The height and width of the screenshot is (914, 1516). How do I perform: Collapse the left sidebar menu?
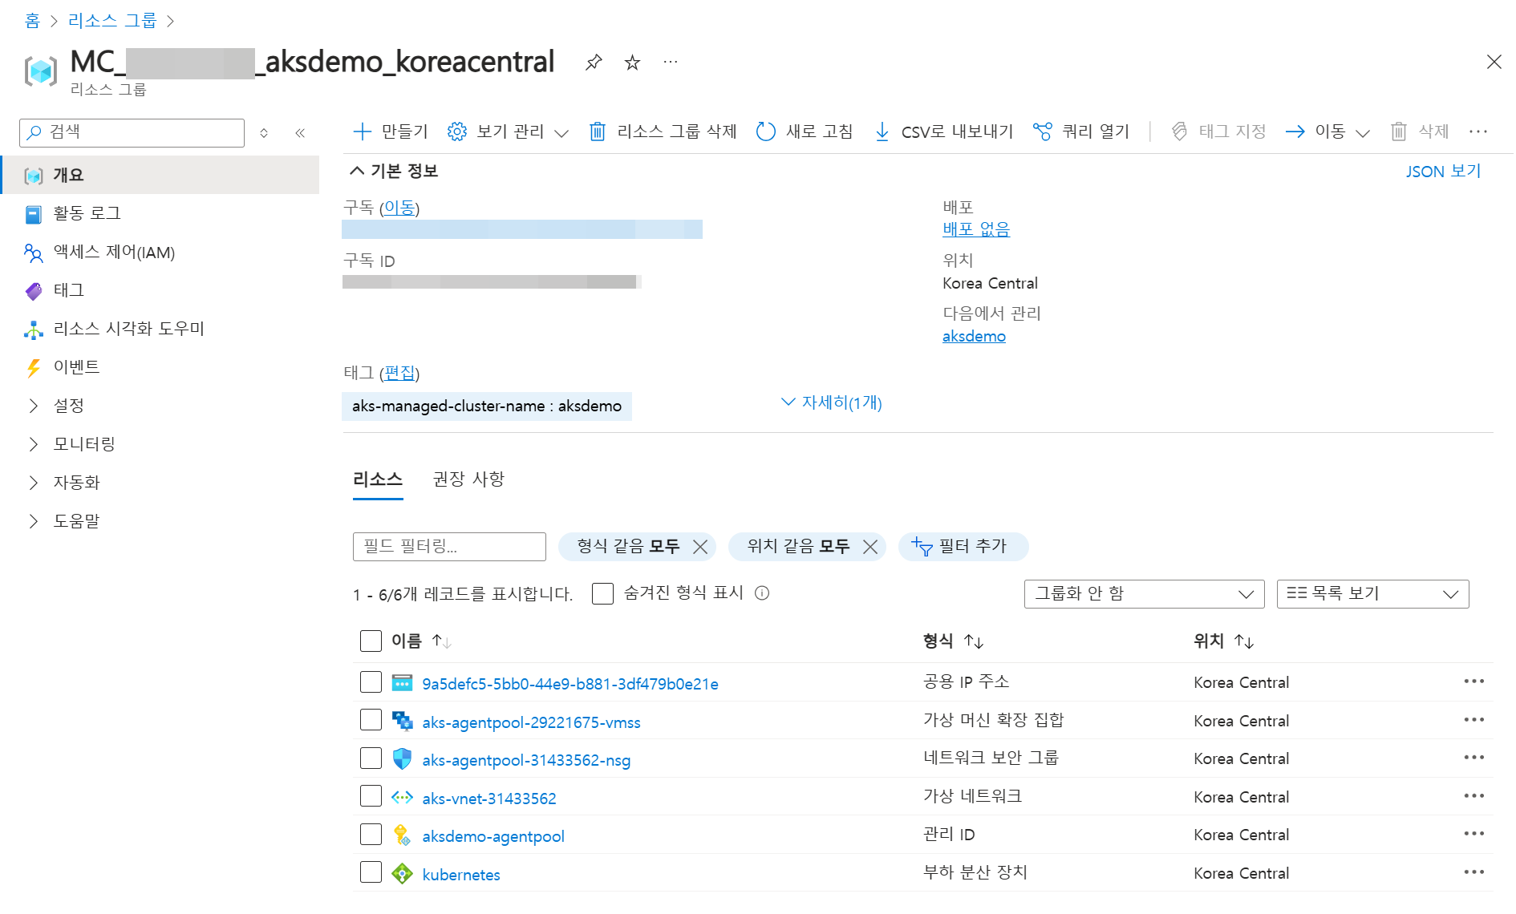tap(300, 133)
